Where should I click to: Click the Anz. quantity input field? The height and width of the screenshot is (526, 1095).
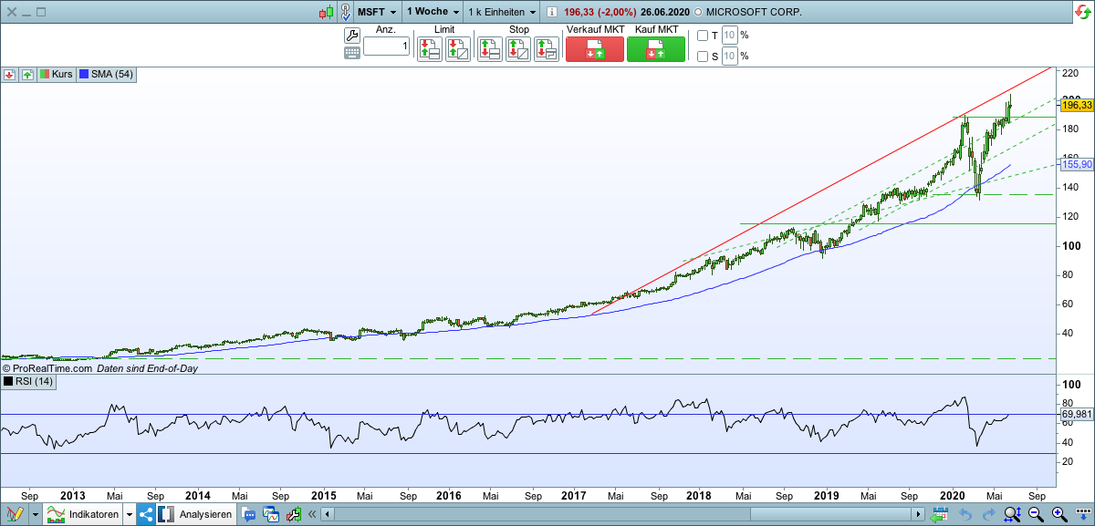pyautogui.click(x=385, y=46)
